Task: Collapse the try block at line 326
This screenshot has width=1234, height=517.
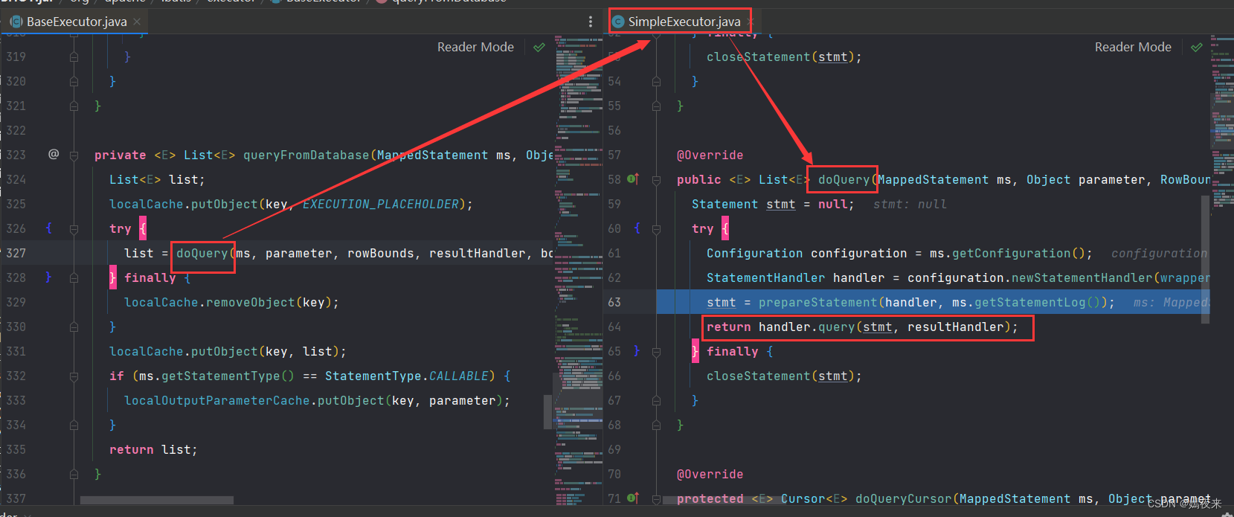Action: tap(74, 228)
